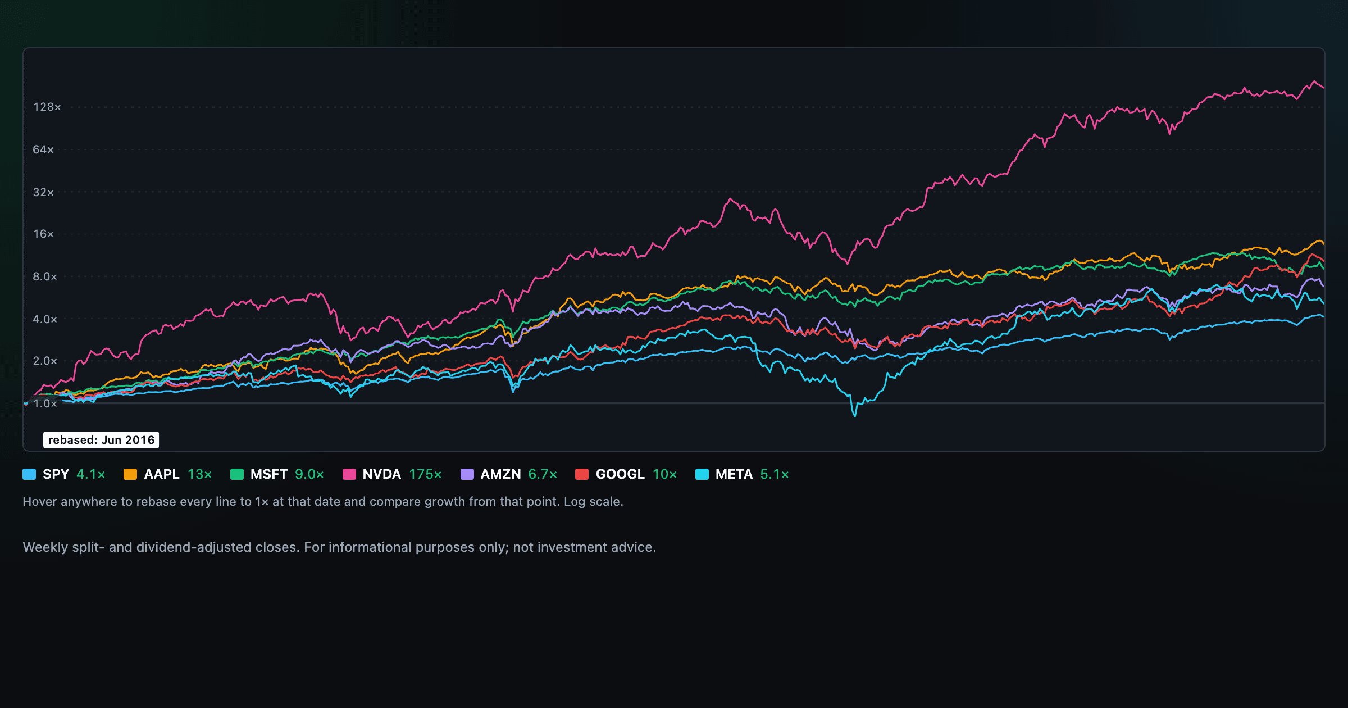Select the MSFT legend label
Image resolution: width=1348 pixels, height=708 pixels.
click(269, 474)
